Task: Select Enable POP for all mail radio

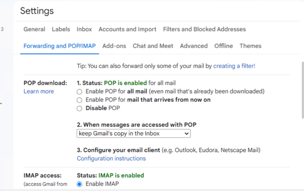Action: (x=79, y=91)
